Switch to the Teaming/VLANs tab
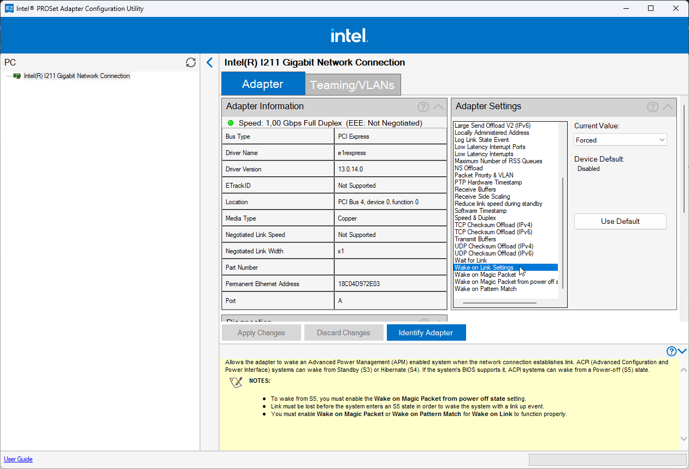The image size is (689, 469). point(352,85)
